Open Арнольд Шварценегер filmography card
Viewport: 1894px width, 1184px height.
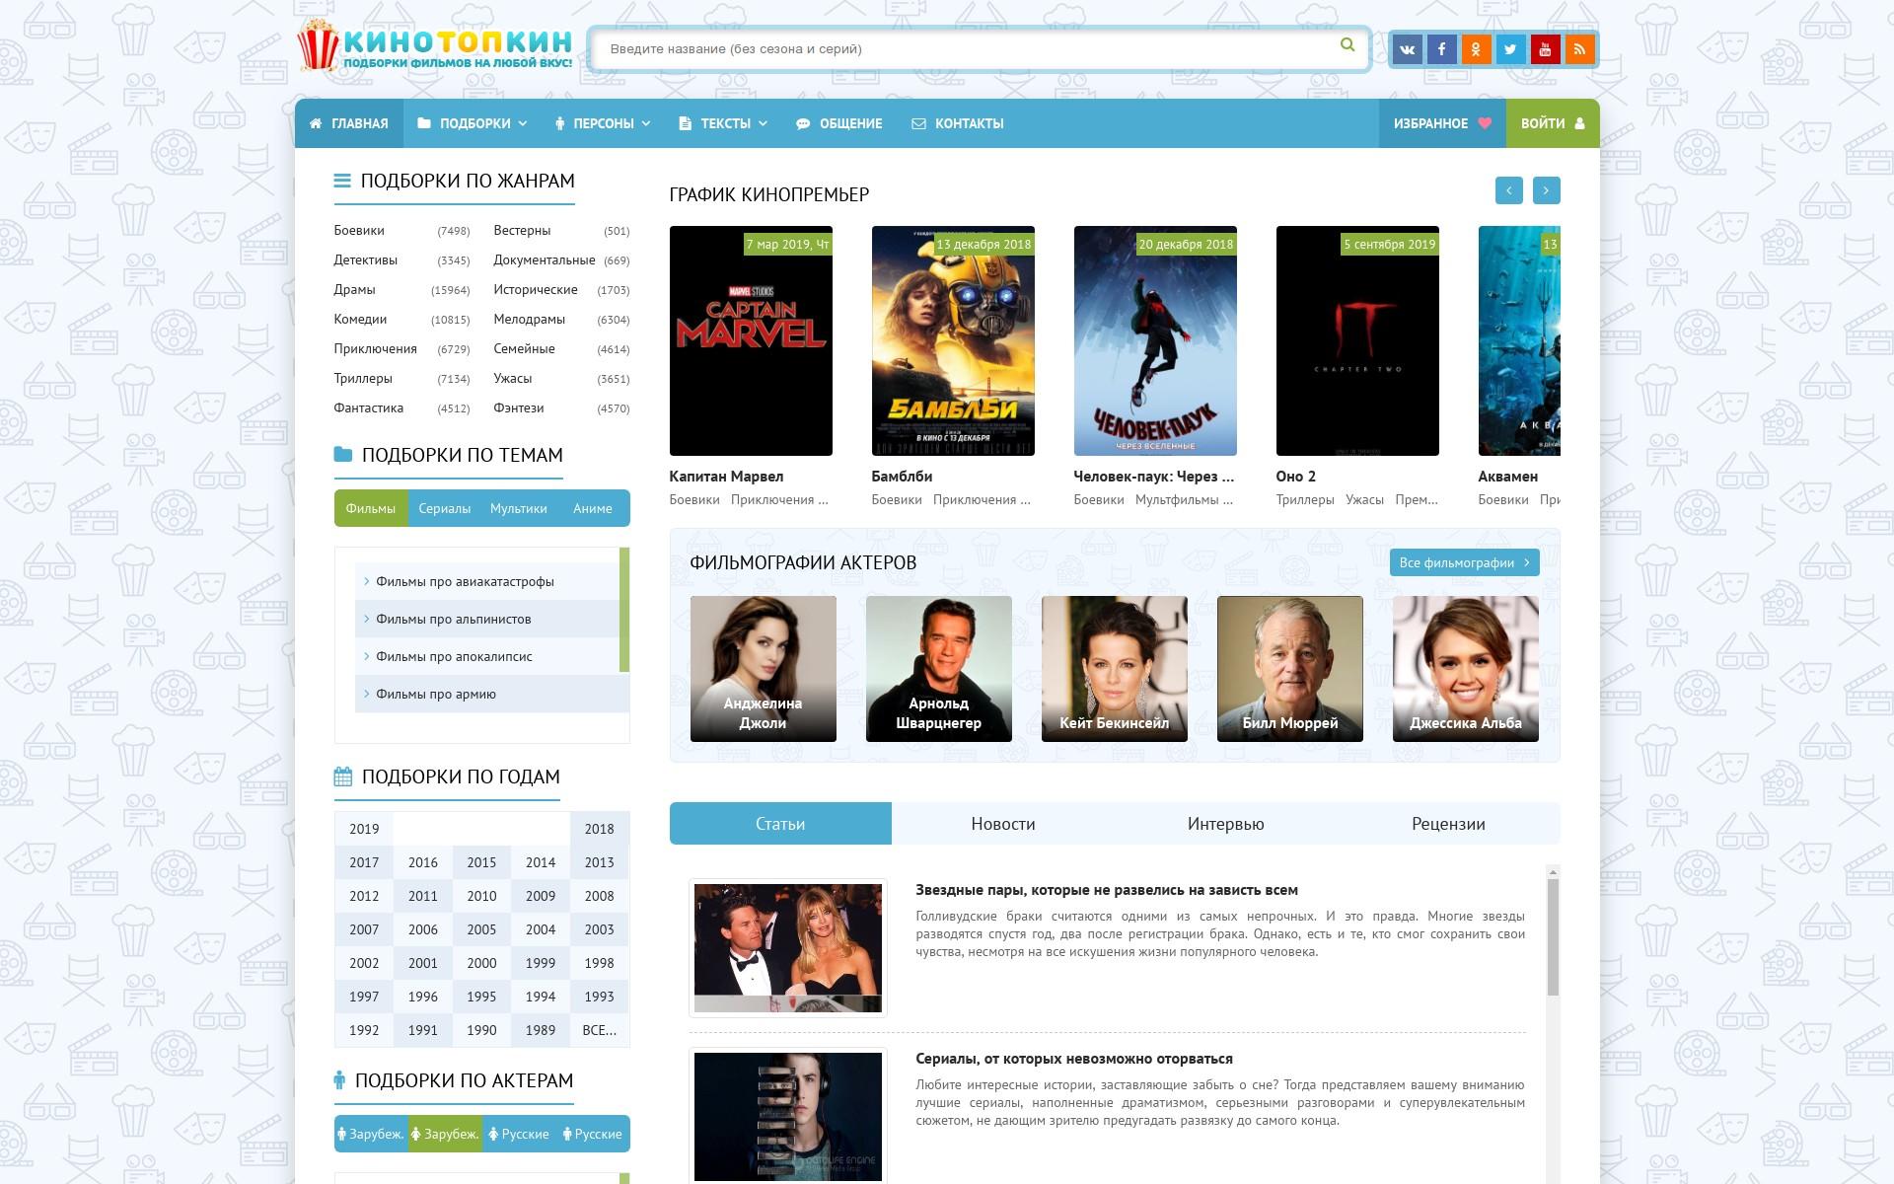(x=939, y=669)
